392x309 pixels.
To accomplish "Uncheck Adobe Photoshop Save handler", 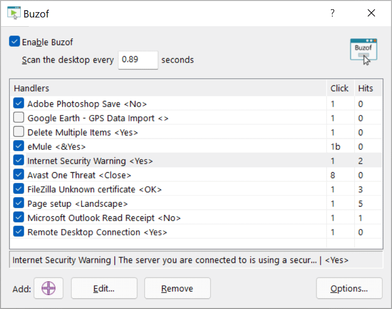I will tap(18, 103).
